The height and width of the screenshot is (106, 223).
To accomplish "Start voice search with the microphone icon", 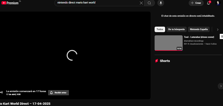I will [161, 3].
